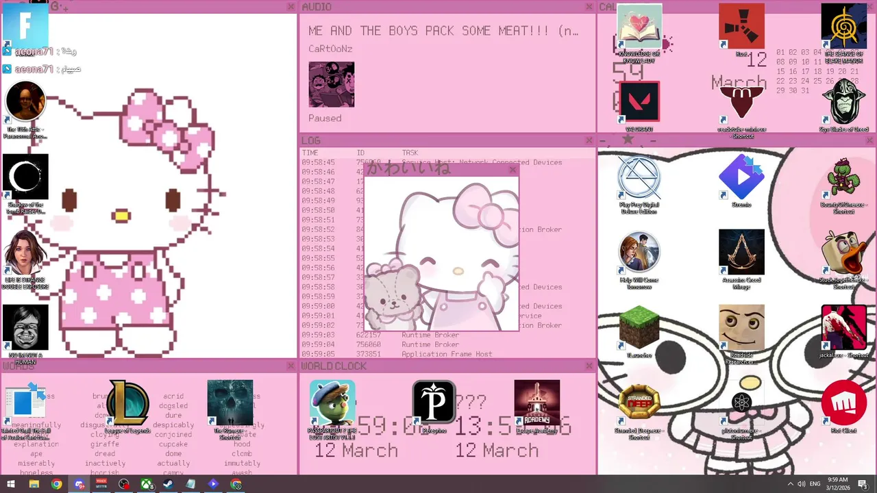Launch TLauncher Minecraft block icon
877x493 pixels.
click(x=639, y=332)
